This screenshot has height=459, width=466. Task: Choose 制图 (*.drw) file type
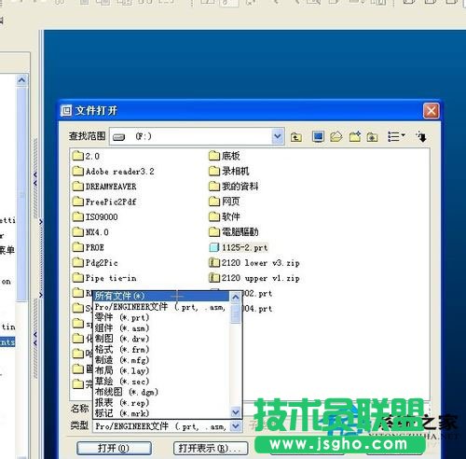161,339
